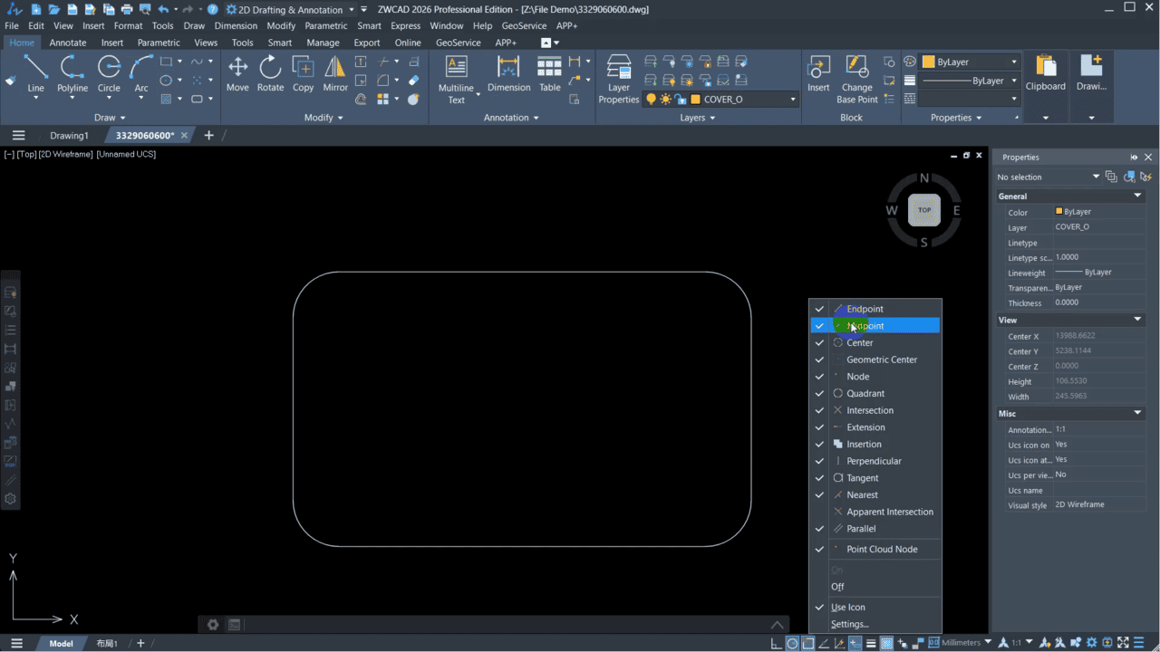Viewport: 1160px width, 652px height.
Task: Open the COVER_O layer dropdown
Action: 792,100
